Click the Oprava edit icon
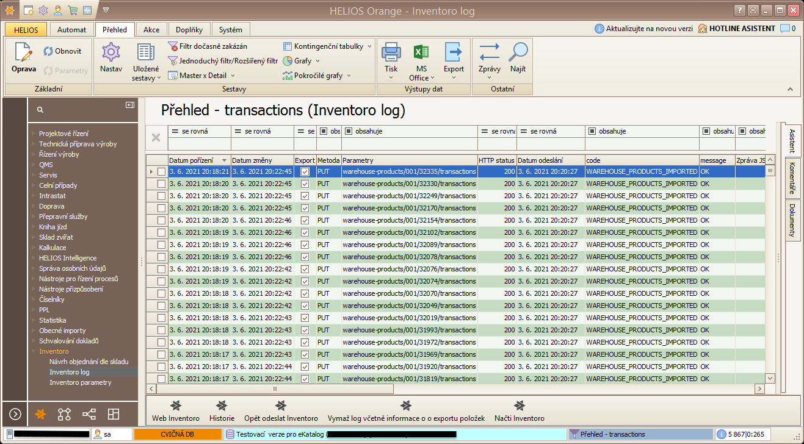The image size is (804, 444). [x=23, y=52]
